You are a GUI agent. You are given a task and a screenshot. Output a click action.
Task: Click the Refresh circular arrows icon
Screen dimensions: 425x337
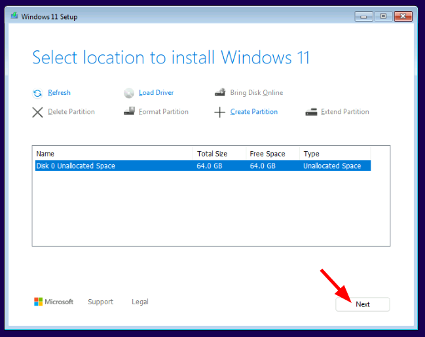pos(37,93)
